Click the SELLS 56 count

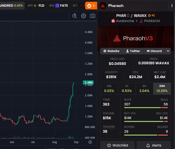click(166, 104)
